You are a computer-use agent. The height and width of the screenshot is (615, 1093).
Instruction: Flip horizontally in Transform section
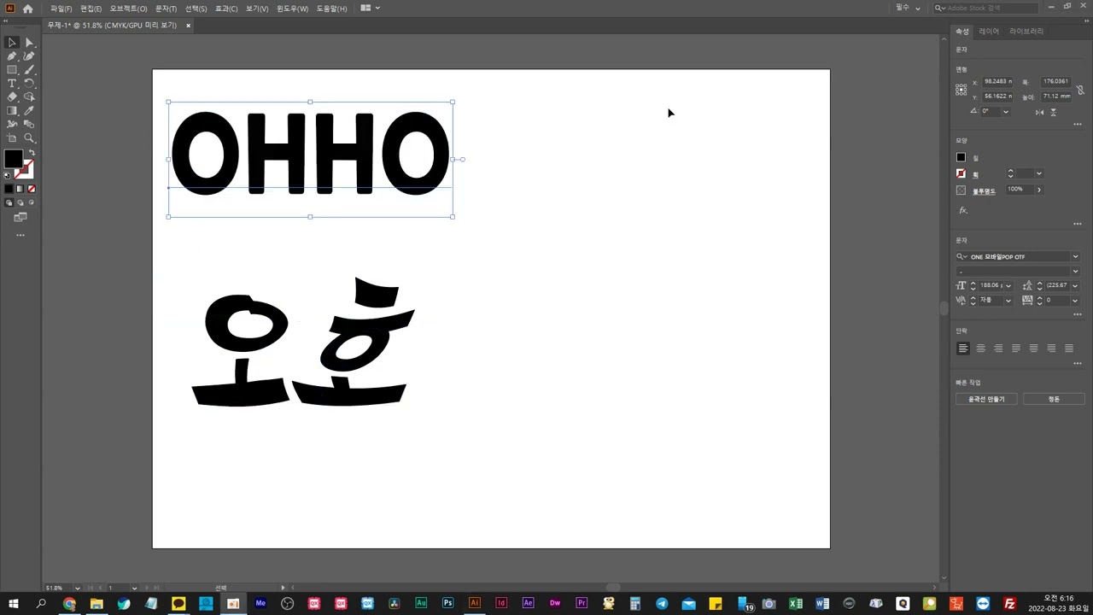coord(1039,113)
